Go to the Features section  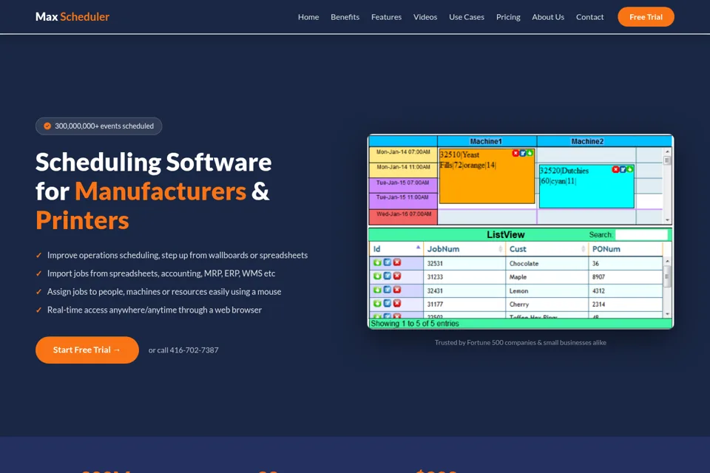(386, 17)
